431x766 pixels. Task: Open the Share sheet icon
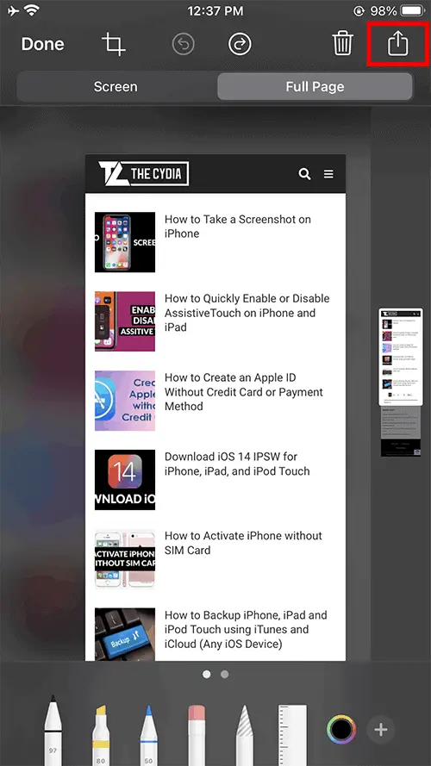pos(397,43)
